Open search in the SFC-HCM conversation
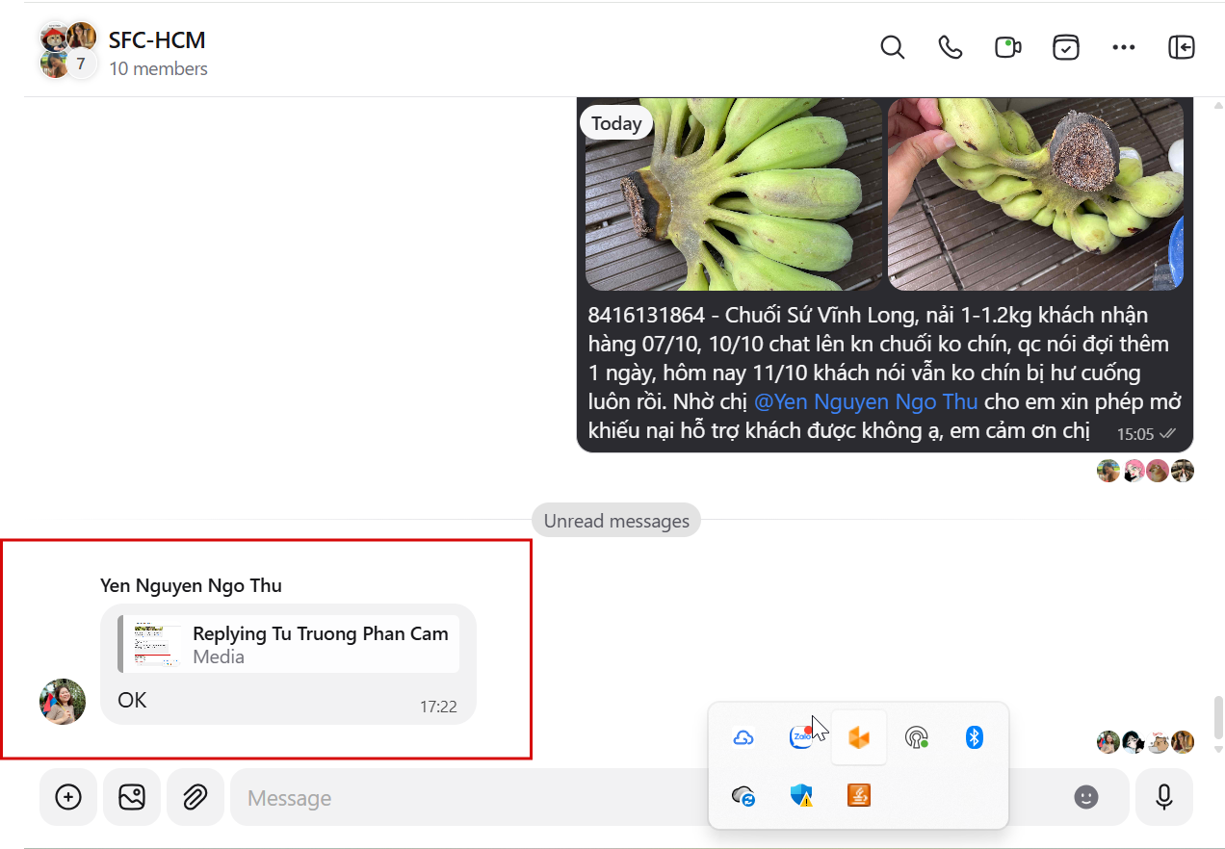Image resolution: width=1225 pixels, height=849 pixels. click(893, 47)
